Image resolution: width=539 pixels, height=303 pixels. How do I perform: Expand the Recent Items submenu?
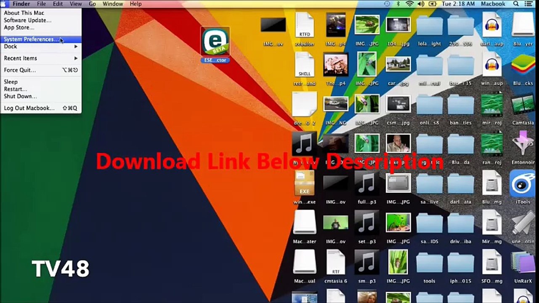click(41, 58)
